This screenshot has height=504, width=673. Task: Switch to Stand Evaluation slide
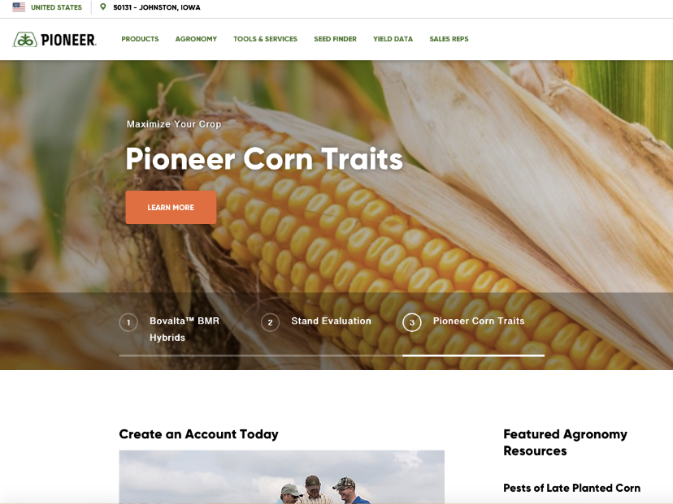331,321
